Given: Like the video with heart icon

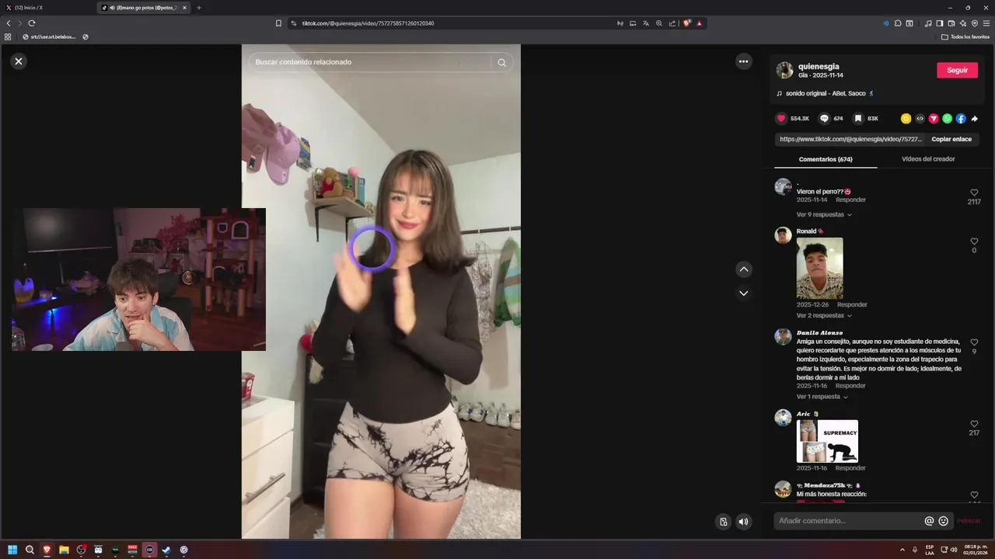Looking at the screenshot, I should (781, 119).
